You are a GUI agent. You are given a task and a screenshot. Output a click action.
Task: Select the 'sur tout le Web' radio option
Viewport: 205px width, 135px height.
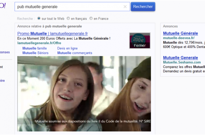coord(39,18)
